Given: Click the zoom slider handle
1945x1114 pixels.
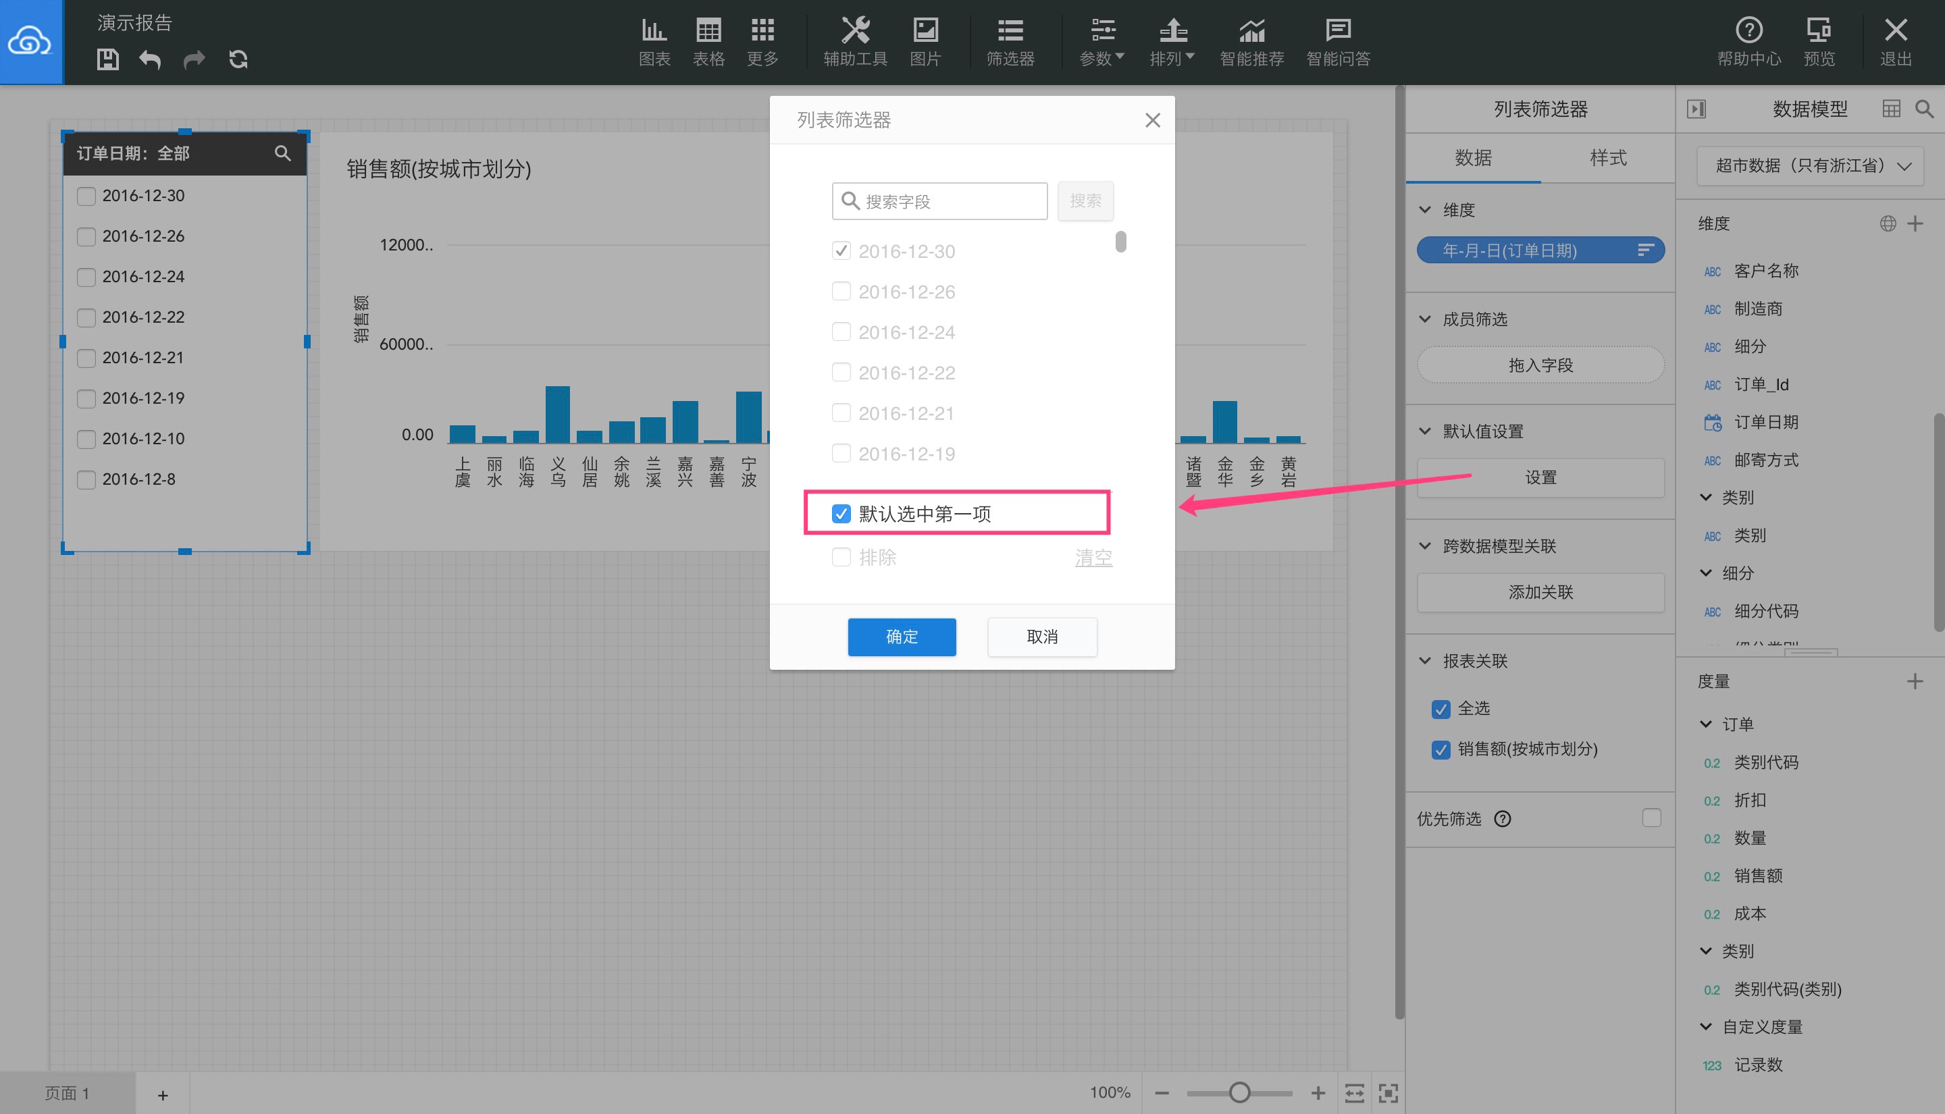Looking at the screenshot, I should point(1239,1092).
